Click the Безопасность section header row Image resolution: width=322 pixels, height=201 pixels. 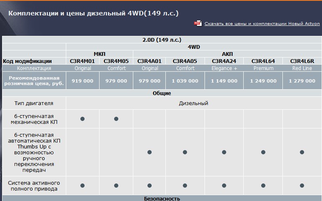(x=162, y=198)
